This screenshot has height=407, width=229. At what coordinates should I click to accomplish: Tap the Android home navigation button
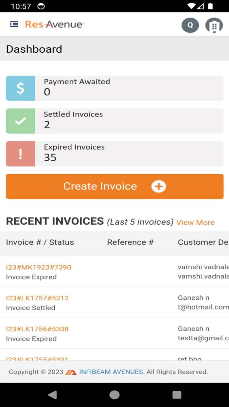pyautogui.click(x=114, y=395)
